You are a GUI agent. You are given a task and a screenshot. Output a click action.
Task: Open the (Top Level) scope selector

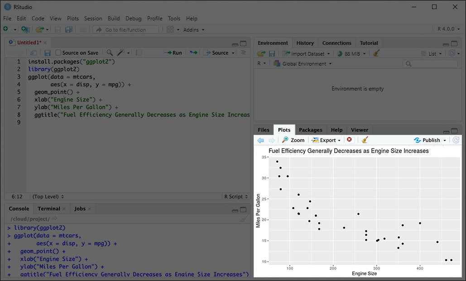click(48, 197)
